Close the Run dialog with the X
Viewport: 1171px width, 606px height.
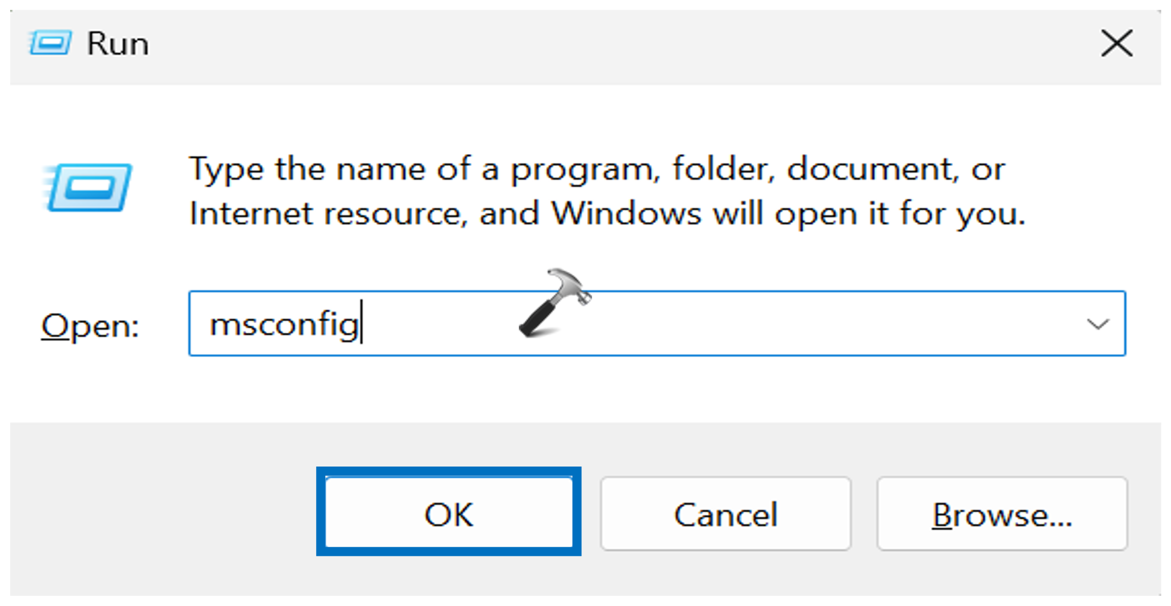pos(1117,43)
